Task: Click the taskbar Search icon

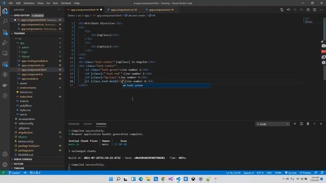Action: pyautogui.click(x=118, y=179)
